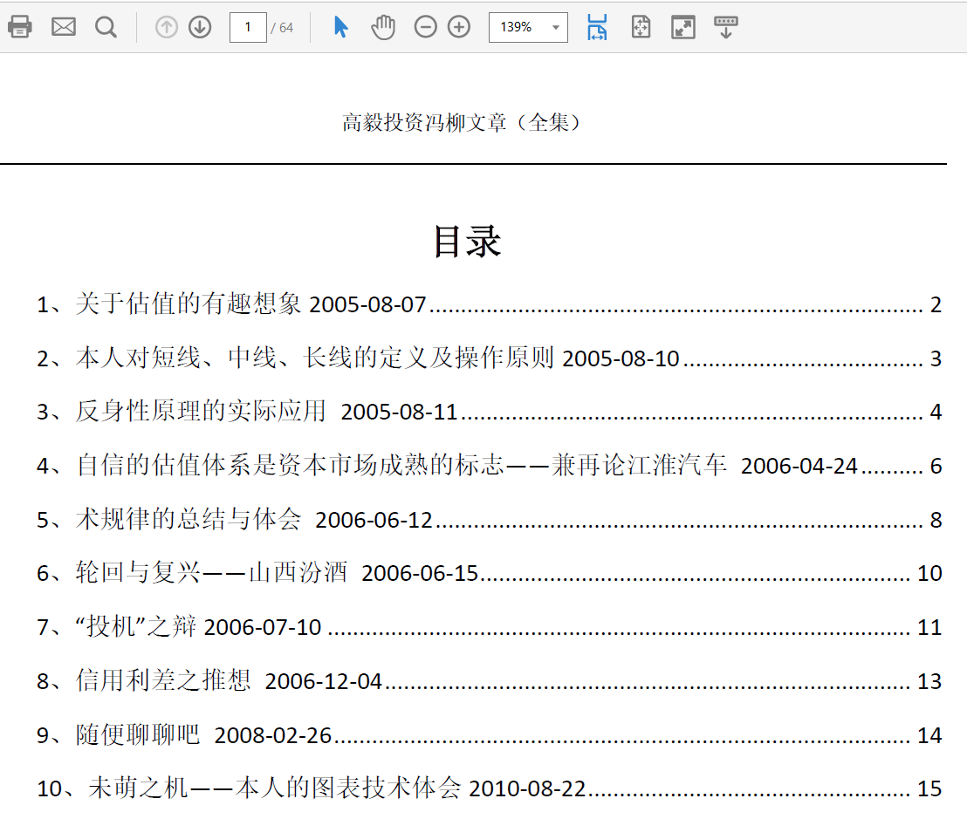Choose the arrow Selection tool
Viewport: 967px width, 819px height.
(x=341, y=27)
